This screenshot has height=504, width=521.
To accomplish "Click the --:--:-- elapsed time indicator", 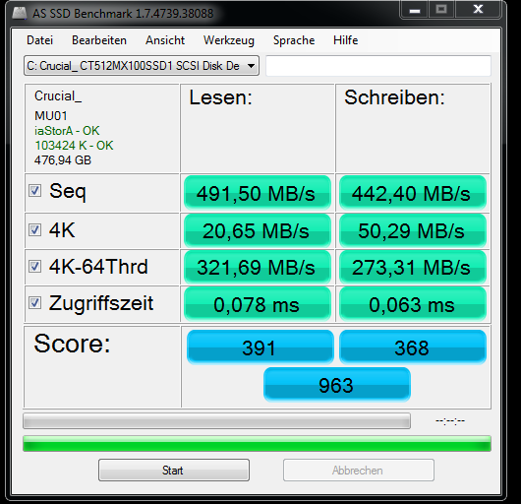I will click(x=450, y=421).
